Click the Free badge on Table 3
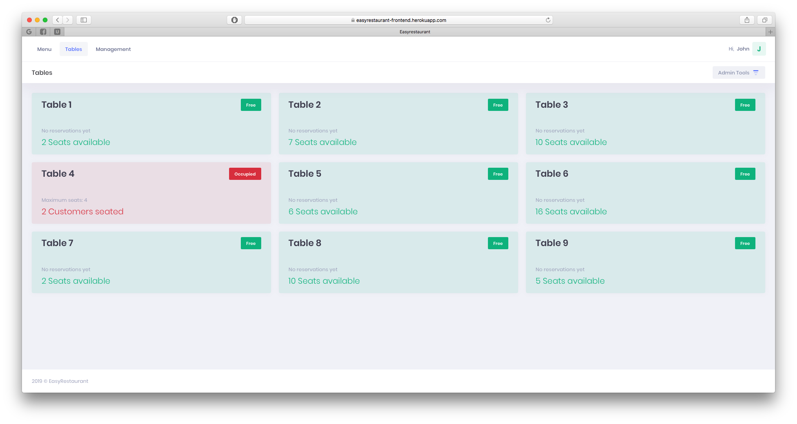 745,105
